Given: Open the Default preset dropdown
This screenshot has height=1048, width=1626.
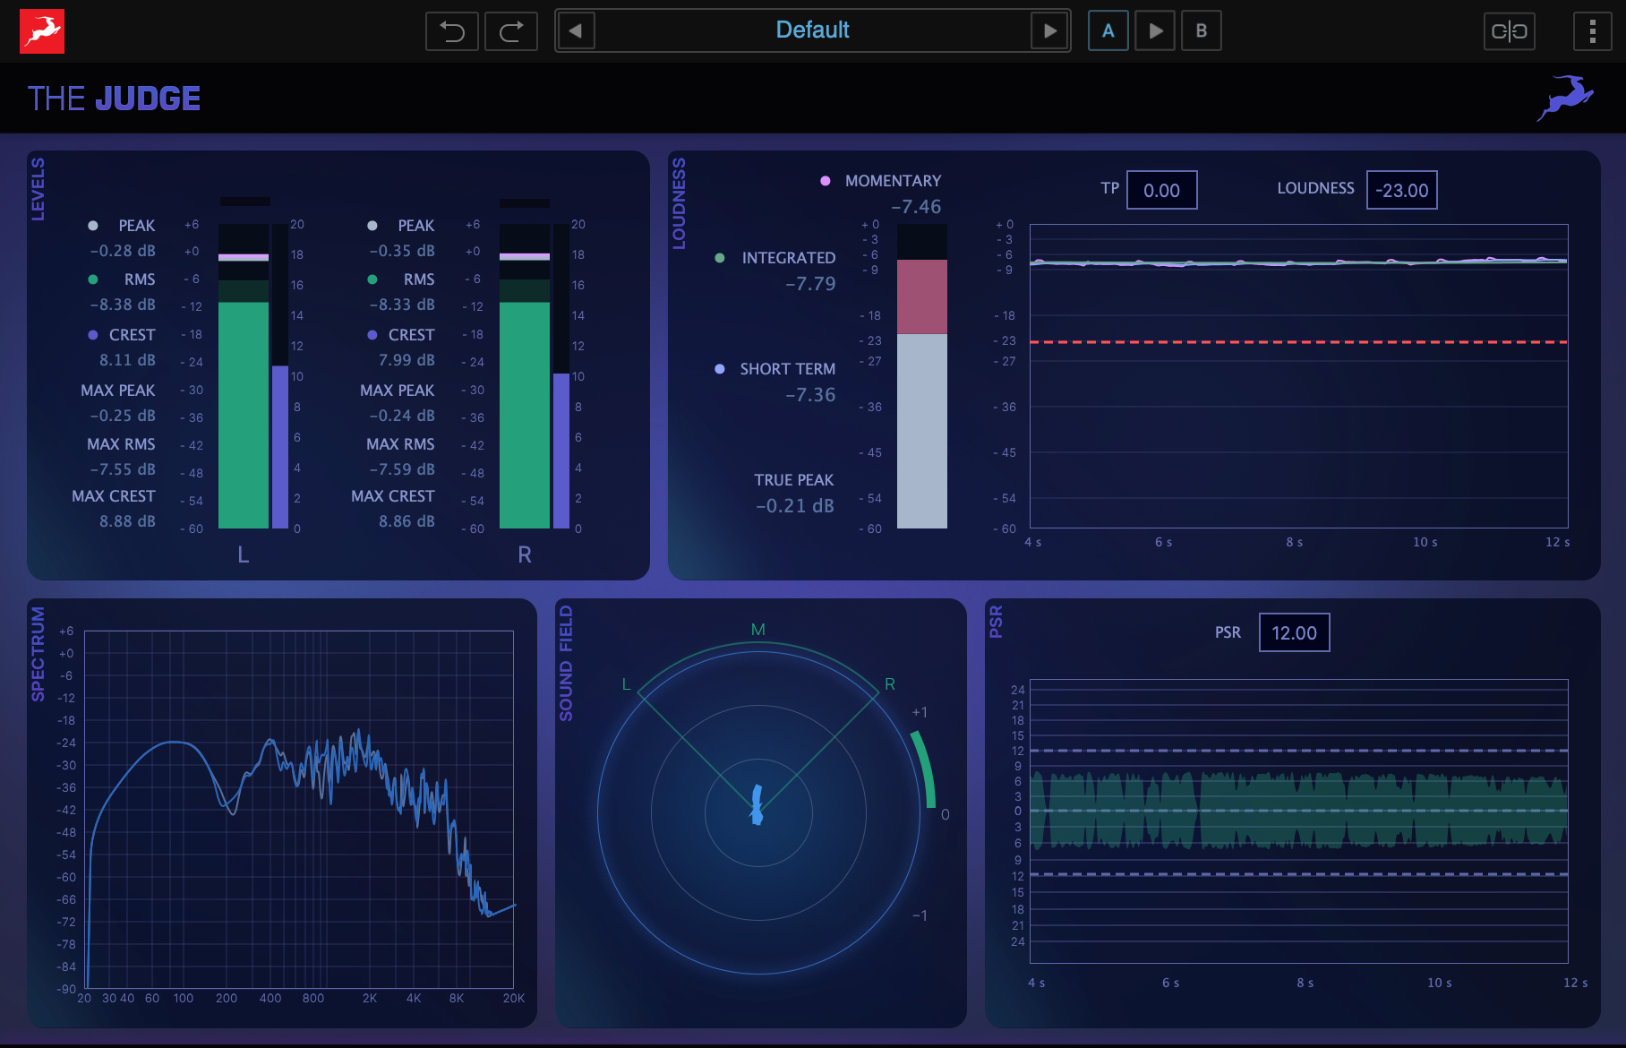Looking at the screenshot, I should tap(812, 30).
